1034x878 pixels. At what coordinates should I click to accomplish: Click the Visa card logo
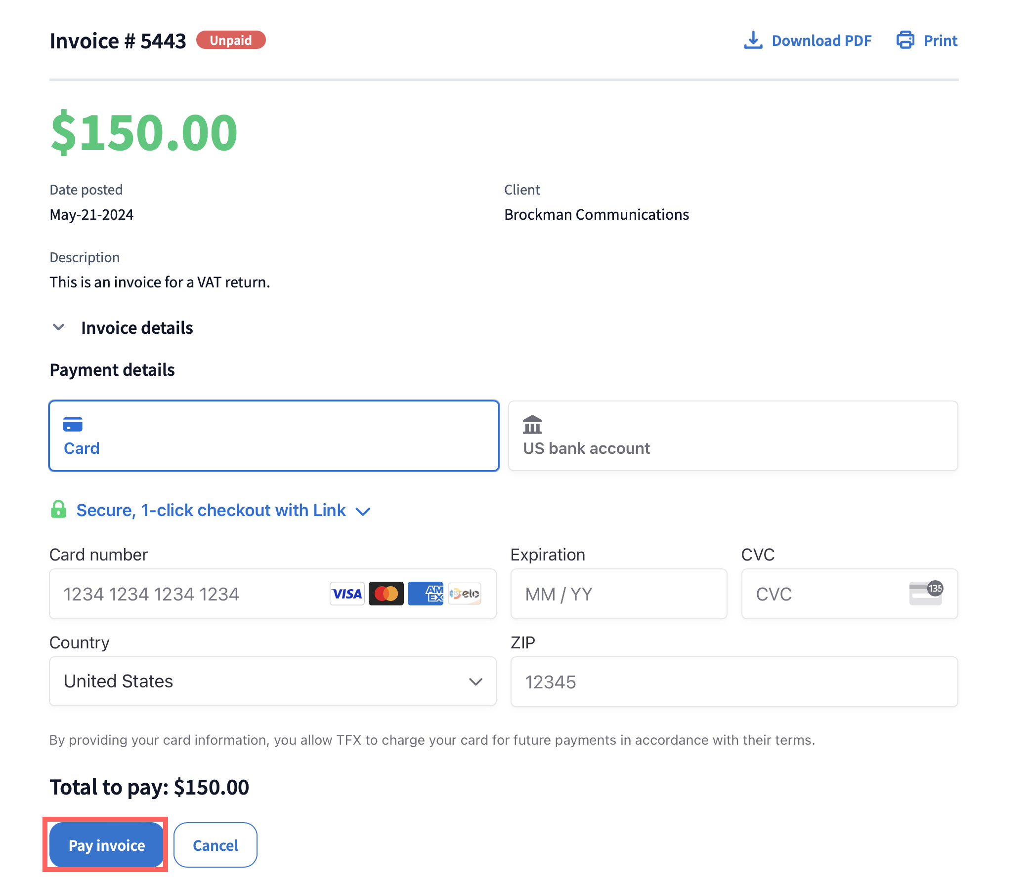[x=346, y=593]
